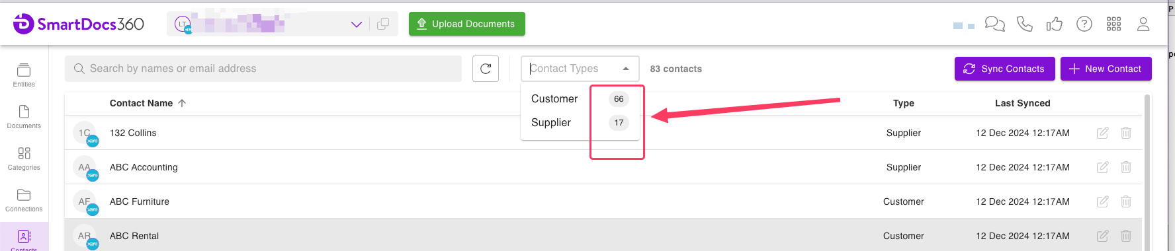Image resolution: width=1175 pixels, height=251 pixels.
Task: Open the apps grid icon
Action: (1114, 24)
